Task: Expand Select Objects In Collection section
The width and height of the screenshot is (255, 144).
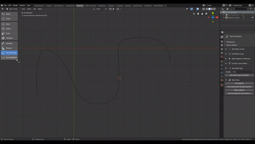Action: click(226, 59)
